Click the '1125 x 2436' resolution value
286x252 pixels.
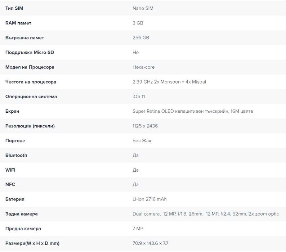[x=145, y=126]
